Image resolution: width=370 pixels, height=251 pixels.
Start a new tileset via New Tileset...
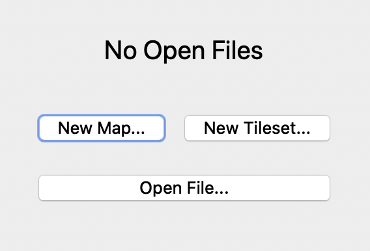[257, 128]
